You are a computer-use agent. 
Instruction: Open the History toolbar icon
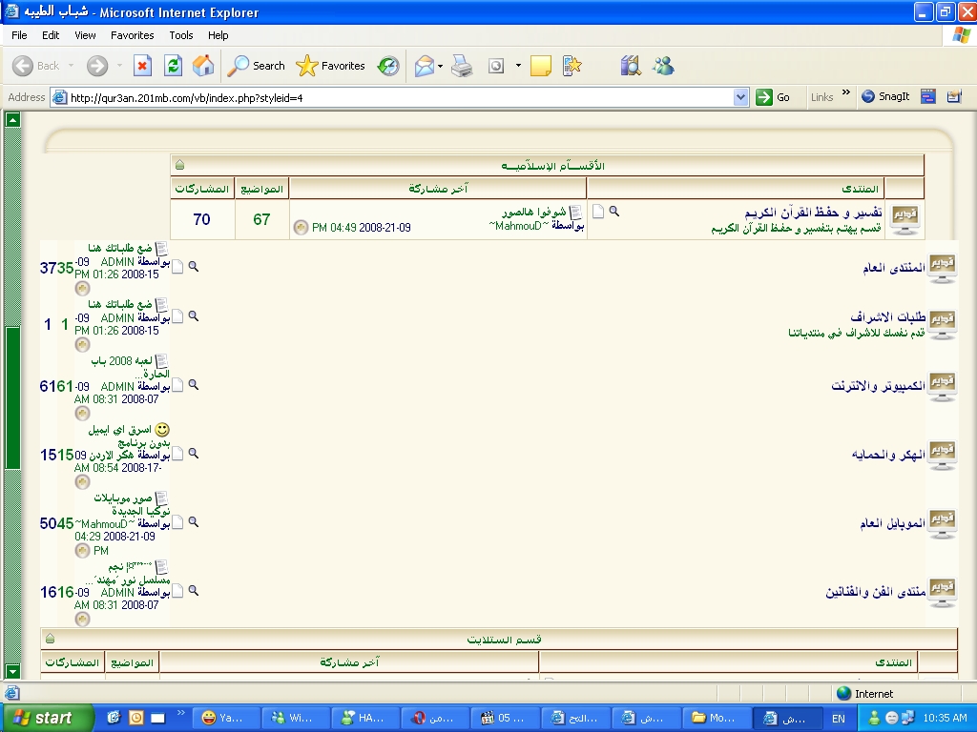coord(388,66)
